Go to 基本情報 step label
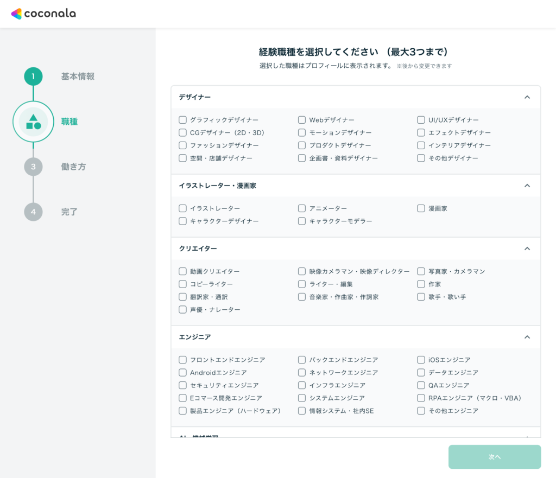This screenshot has width=556, height=478. tap(78, 77)
